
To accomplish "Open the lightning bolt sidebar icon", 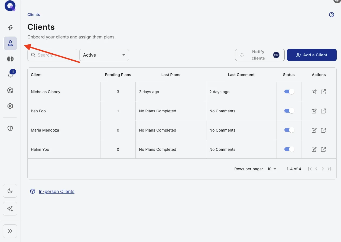I will pyautogui.click(x=10, y=28).
